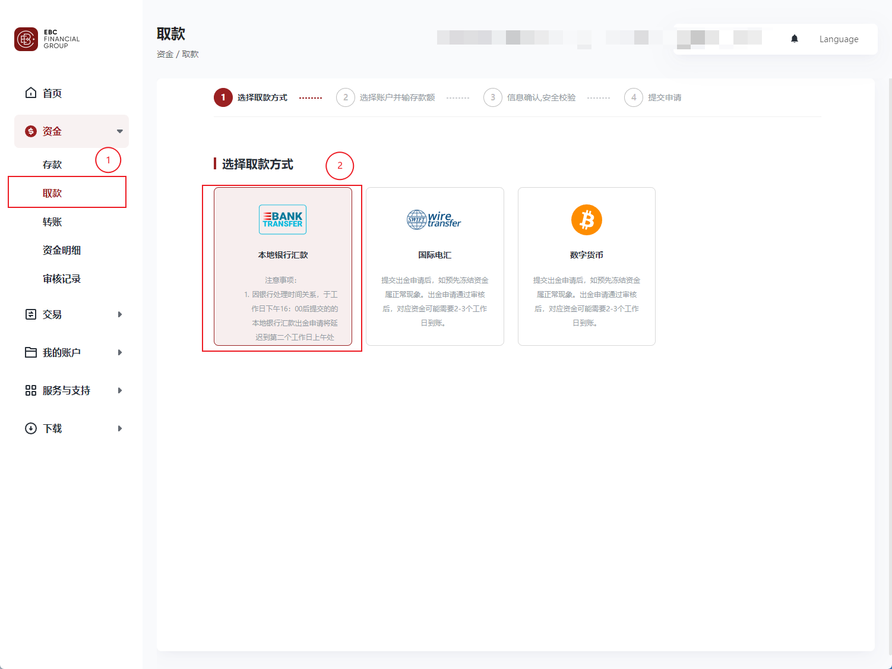
Task: Open 转账 transfer page
Action: tap(52, 222)
